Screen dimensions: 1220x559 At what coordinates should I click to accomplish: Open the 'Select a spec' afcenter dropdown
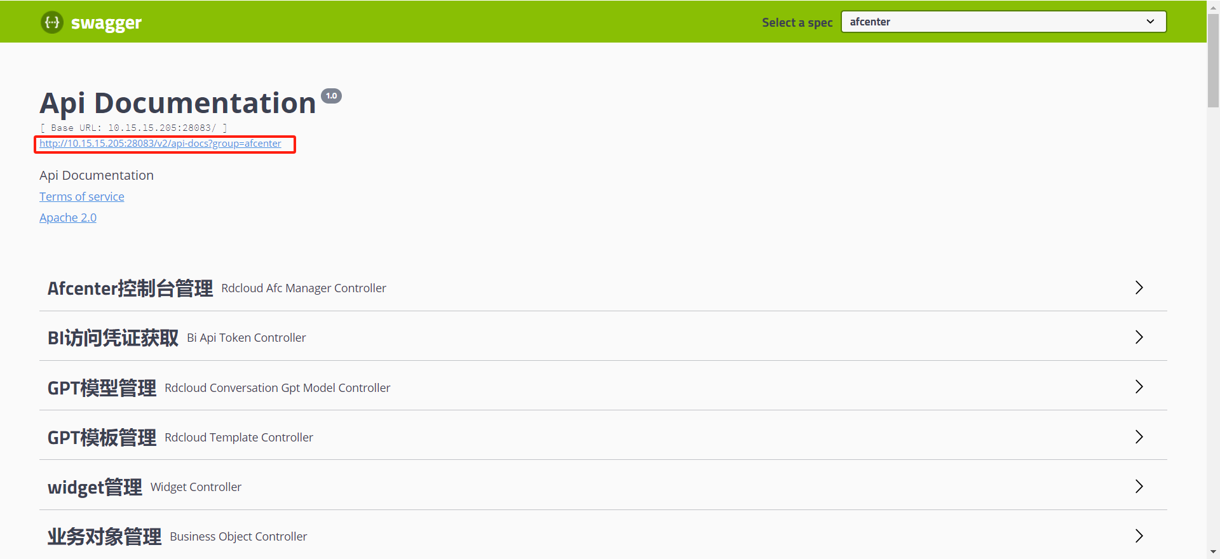point(1003,22)
